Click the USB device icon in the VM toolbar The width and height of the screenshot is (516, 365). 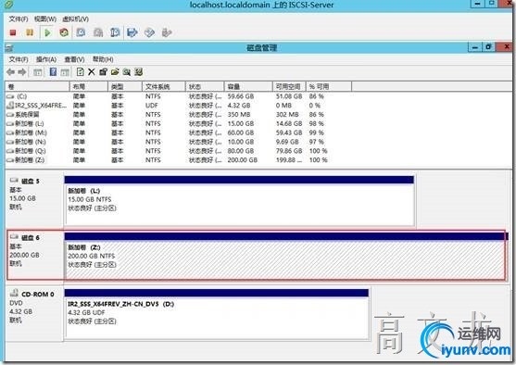[167, 32]
